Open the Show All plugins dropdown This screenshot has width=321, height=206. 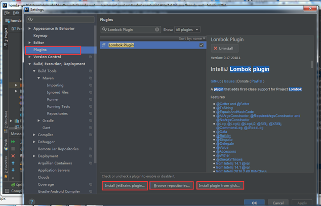click(187, 29)
